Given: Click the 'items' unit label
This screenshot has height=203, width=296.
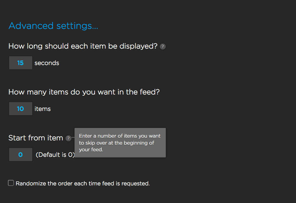Looking at the screenshot, I should (x=43, y=109).
